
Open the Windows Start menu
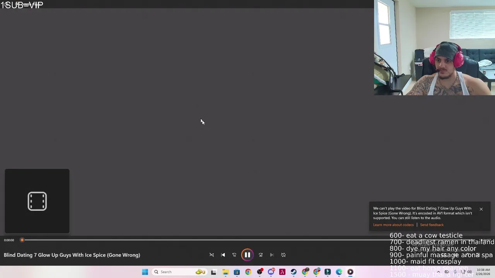pos(145,272)
